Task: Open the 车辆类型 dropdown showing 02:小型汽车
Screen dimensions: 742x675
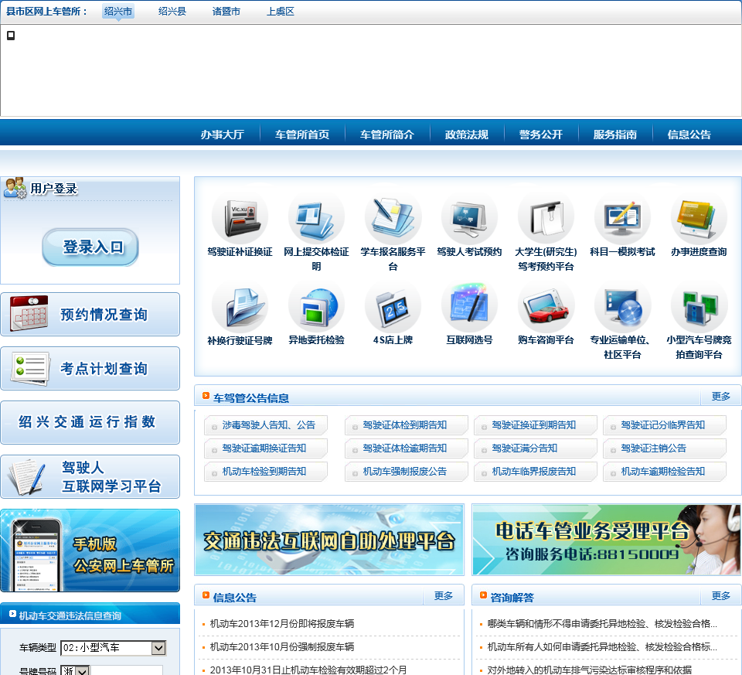Action: (114, 647)
